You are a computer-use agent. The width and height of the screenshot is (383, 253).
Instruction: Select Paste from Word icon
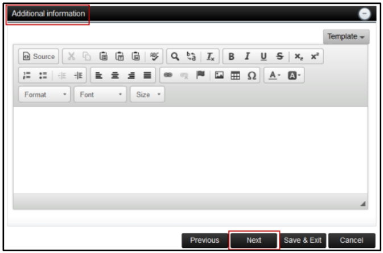(x=135, y=56)
